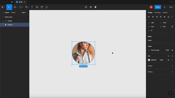Open shape tools dropdown arrow

[23, 7]
